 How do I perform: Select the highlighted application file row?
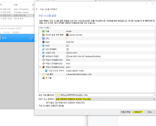[x=17, y=16]
